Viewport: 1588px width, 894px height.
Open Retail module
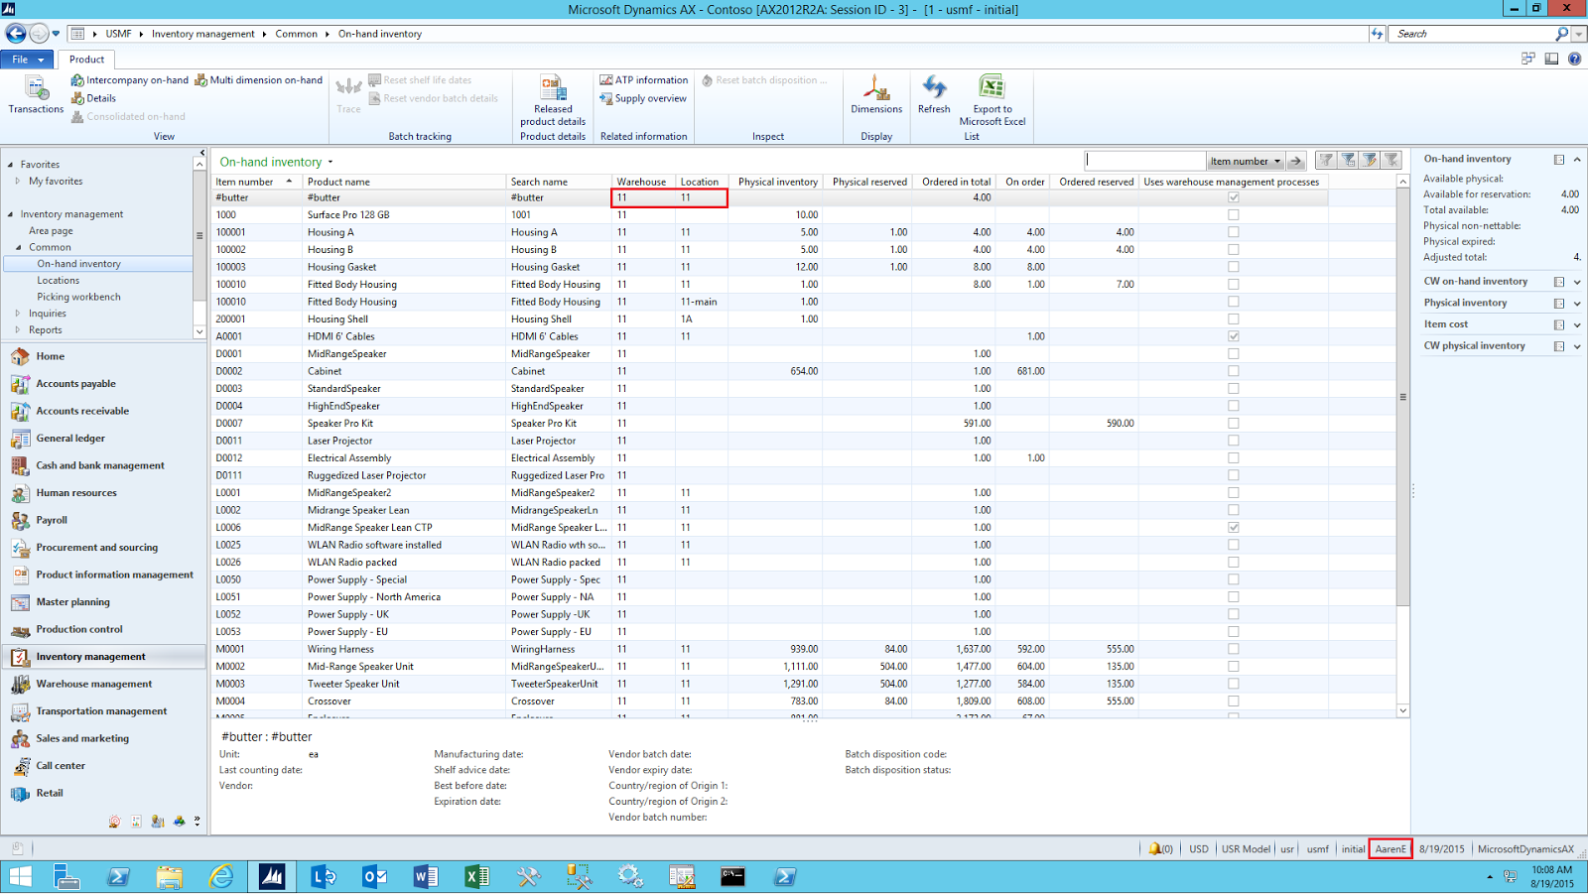coord(49,793)
